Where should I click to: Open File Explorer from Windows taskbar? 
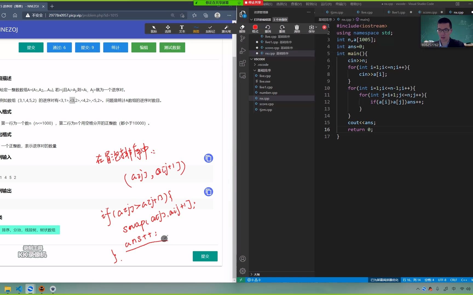8,289
